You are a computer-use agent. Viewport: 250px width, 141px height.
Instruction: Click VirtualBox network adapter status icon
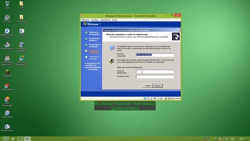tap(155, 98)
